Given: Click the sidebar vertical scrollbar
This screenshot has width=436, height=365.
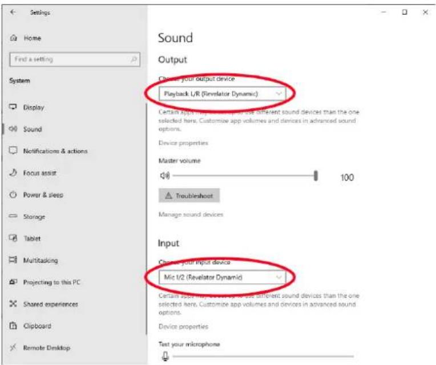Looking at the screenshot, I should pyautogui.click(x=146, y=219).
